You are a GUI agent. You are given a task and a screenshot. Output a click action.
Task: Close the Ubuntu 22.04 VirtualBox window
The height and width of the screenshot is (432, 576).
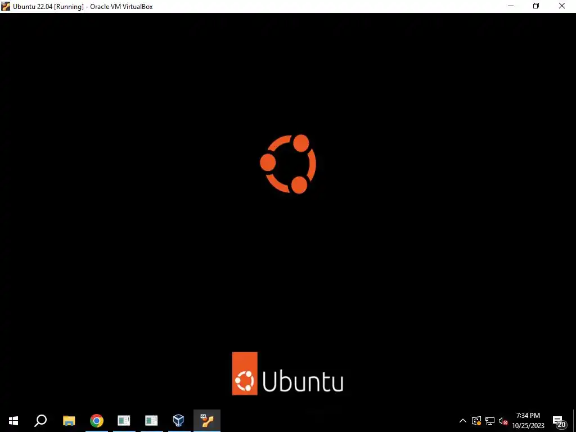tap(562, 6)
